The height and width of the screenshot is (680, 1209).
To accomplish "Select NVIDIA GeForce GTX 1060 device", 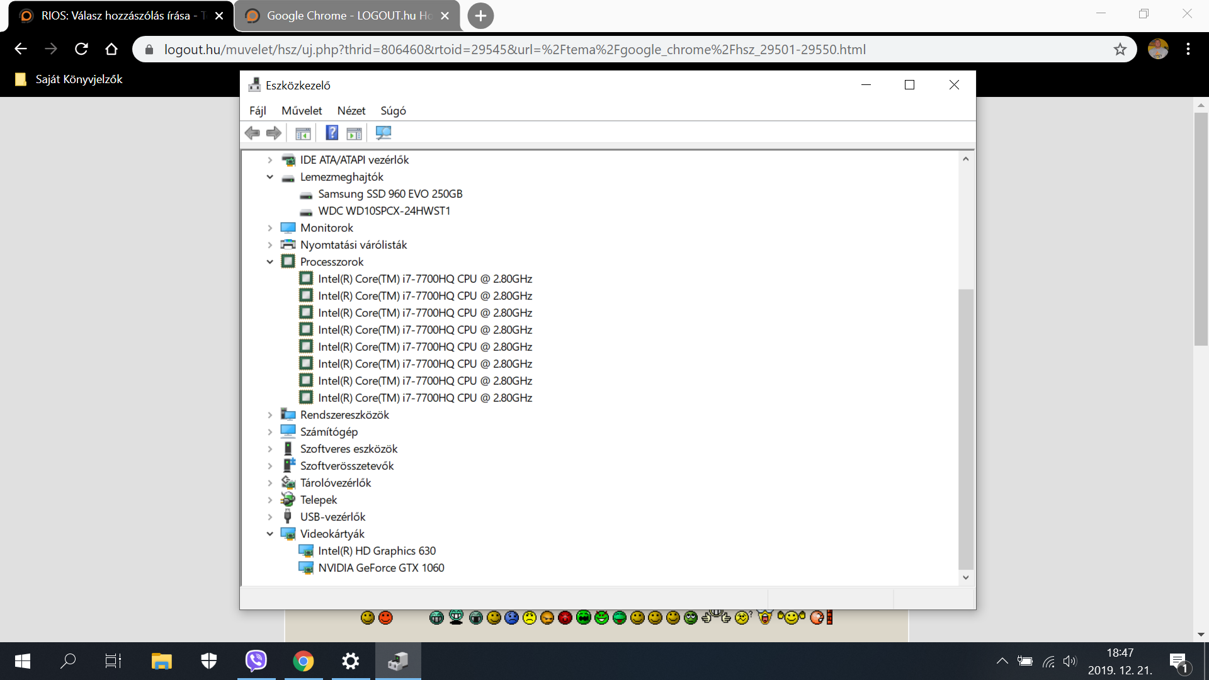I will pyautogui.click(x=381, y=568).
